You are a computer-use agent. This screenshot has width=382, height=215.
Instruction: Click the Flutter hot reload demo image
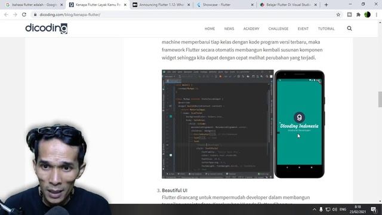coord(243,124)
